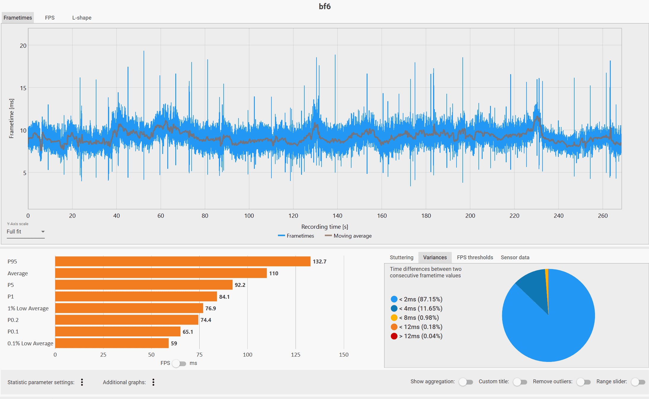Toggle the FPS / ms unit switch
Viewport: 649px width, 399px height.
179,363
